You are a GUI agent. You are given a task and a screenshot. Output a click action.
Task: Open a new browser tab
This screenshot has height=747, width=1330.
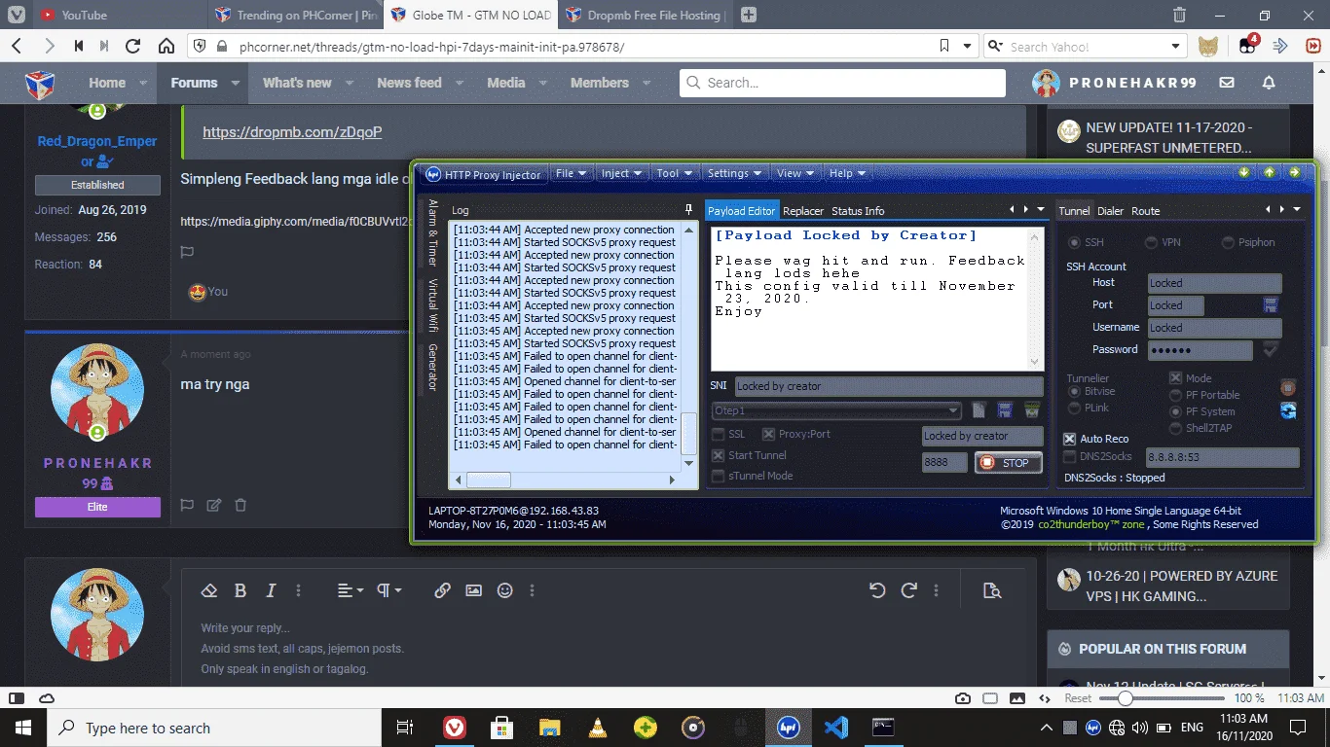coord(748,15)
